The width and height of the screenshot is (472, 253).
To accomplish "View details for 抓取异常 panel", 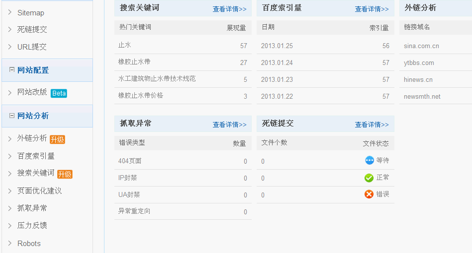I will click(x=230, y=125).
